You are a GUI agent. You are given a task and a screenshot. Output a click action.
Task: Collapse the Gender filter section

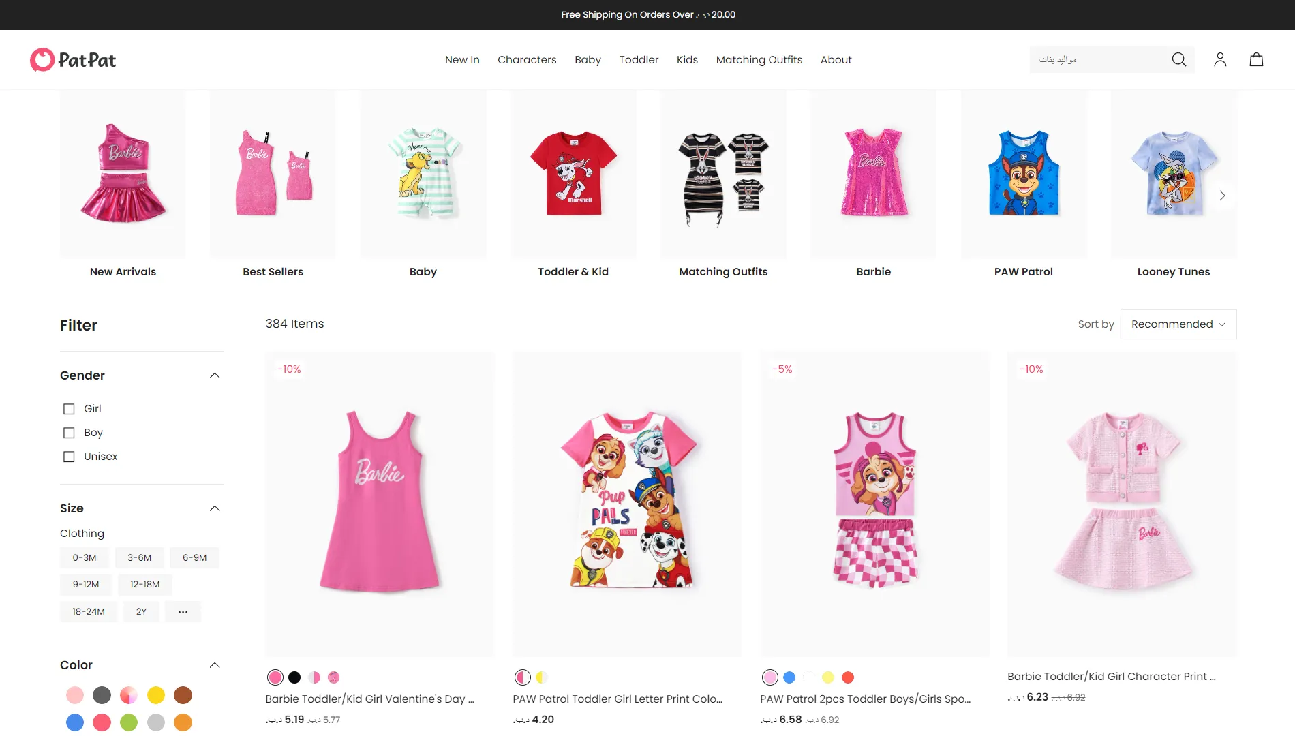[215, 375]
